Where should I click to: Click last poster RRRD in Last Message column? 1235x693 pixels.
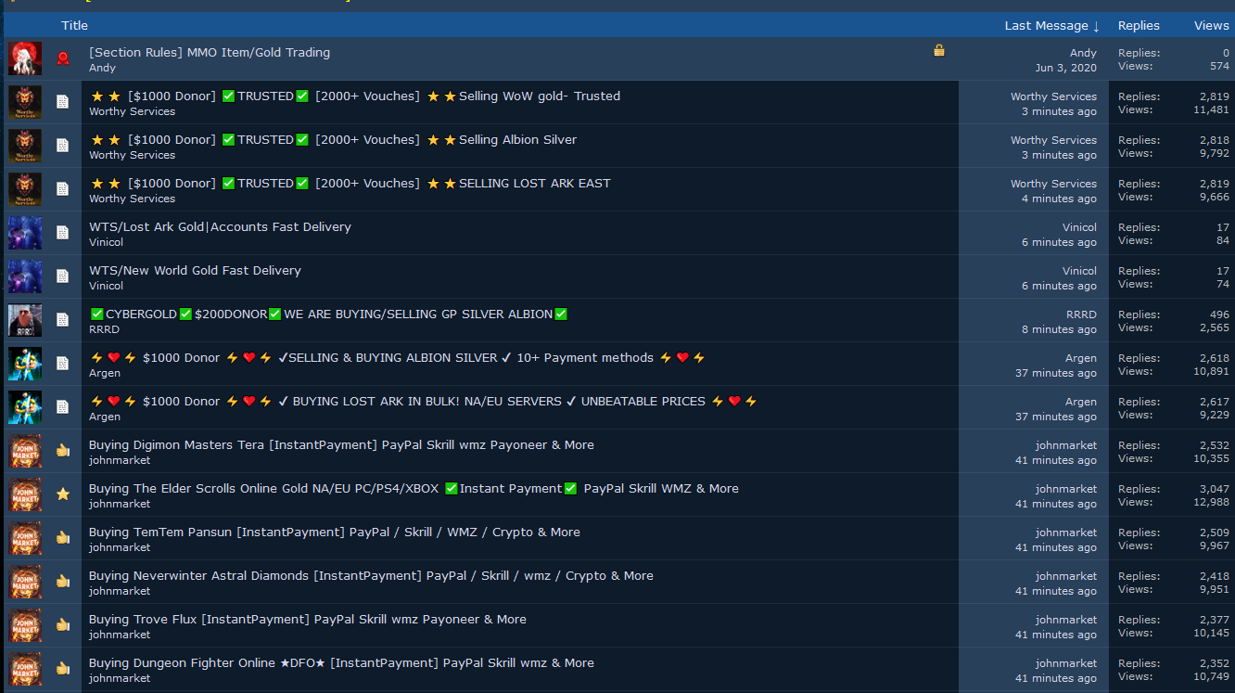pyautogui.click(x=1081, y=314)
